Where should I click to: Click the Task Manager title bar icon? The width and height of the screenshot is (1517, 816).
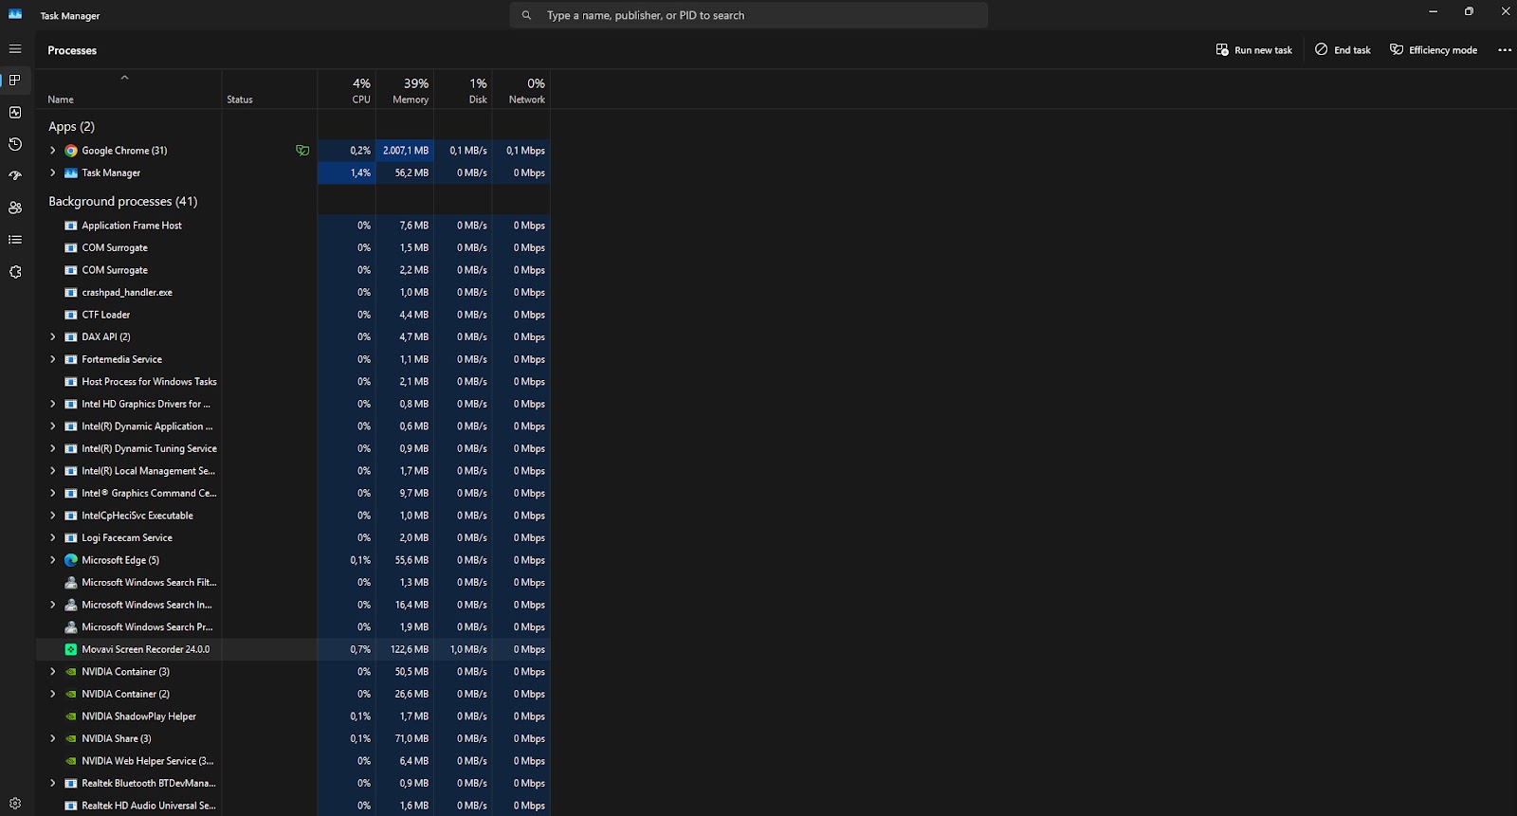[x=15, y=14]
